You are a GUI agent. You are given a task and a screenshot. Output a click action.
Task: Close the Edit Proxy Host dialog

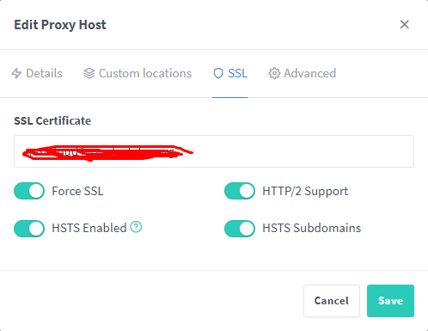point(404,25)
